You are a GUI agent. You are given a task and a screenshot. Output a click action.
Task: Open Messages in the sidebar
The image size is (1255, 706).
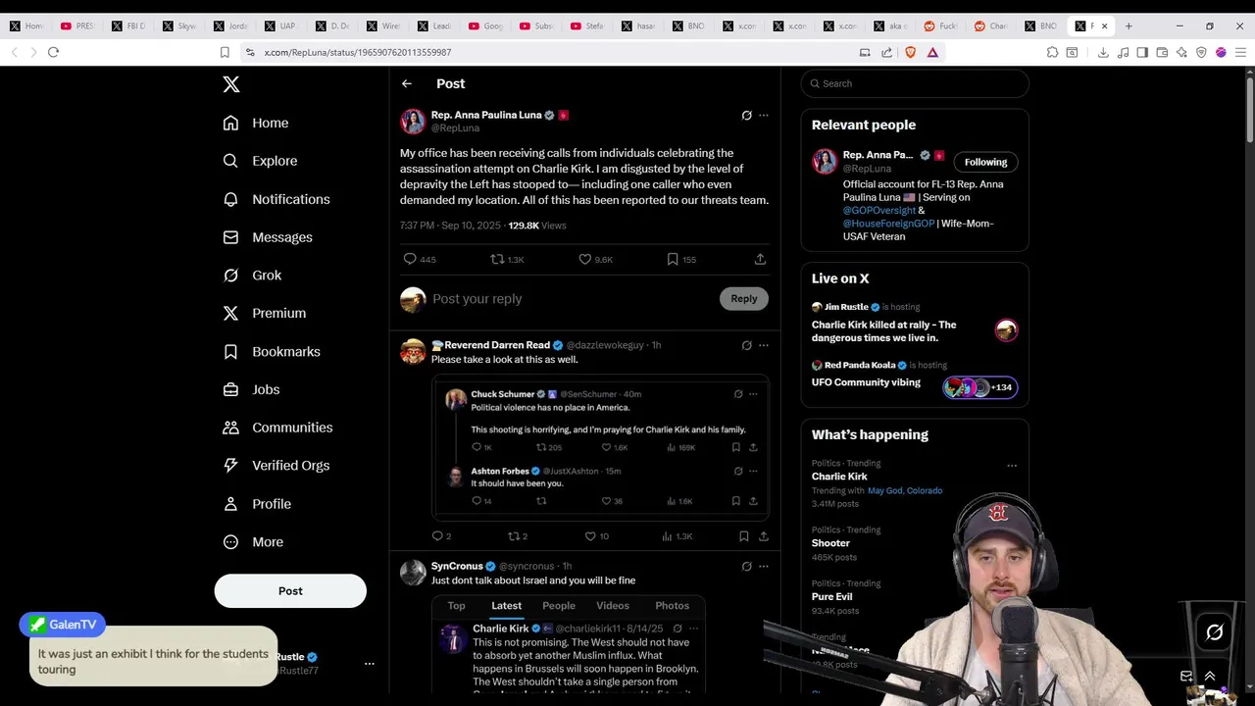point(268,237)
